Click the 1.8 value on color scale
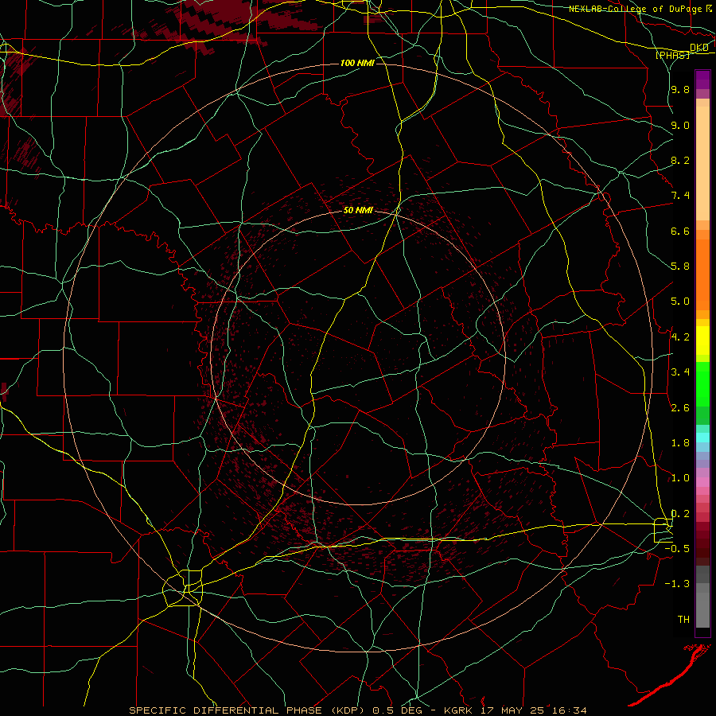This screenshot has height=716, width=716. click(x=680, y=443)
